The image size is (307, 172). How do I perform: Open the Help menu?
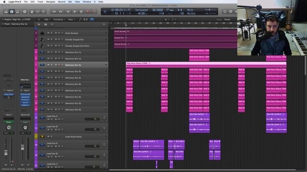(101, 2)
